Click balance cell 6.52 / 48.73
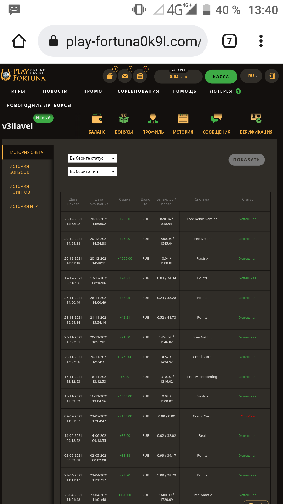This screenshot has height=504, width=283. coord(167,317)
